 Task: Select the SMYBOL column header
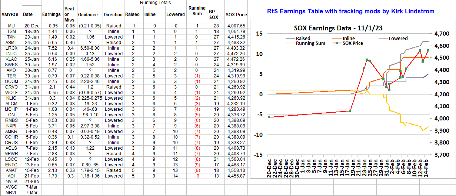(x=11, y=15)
